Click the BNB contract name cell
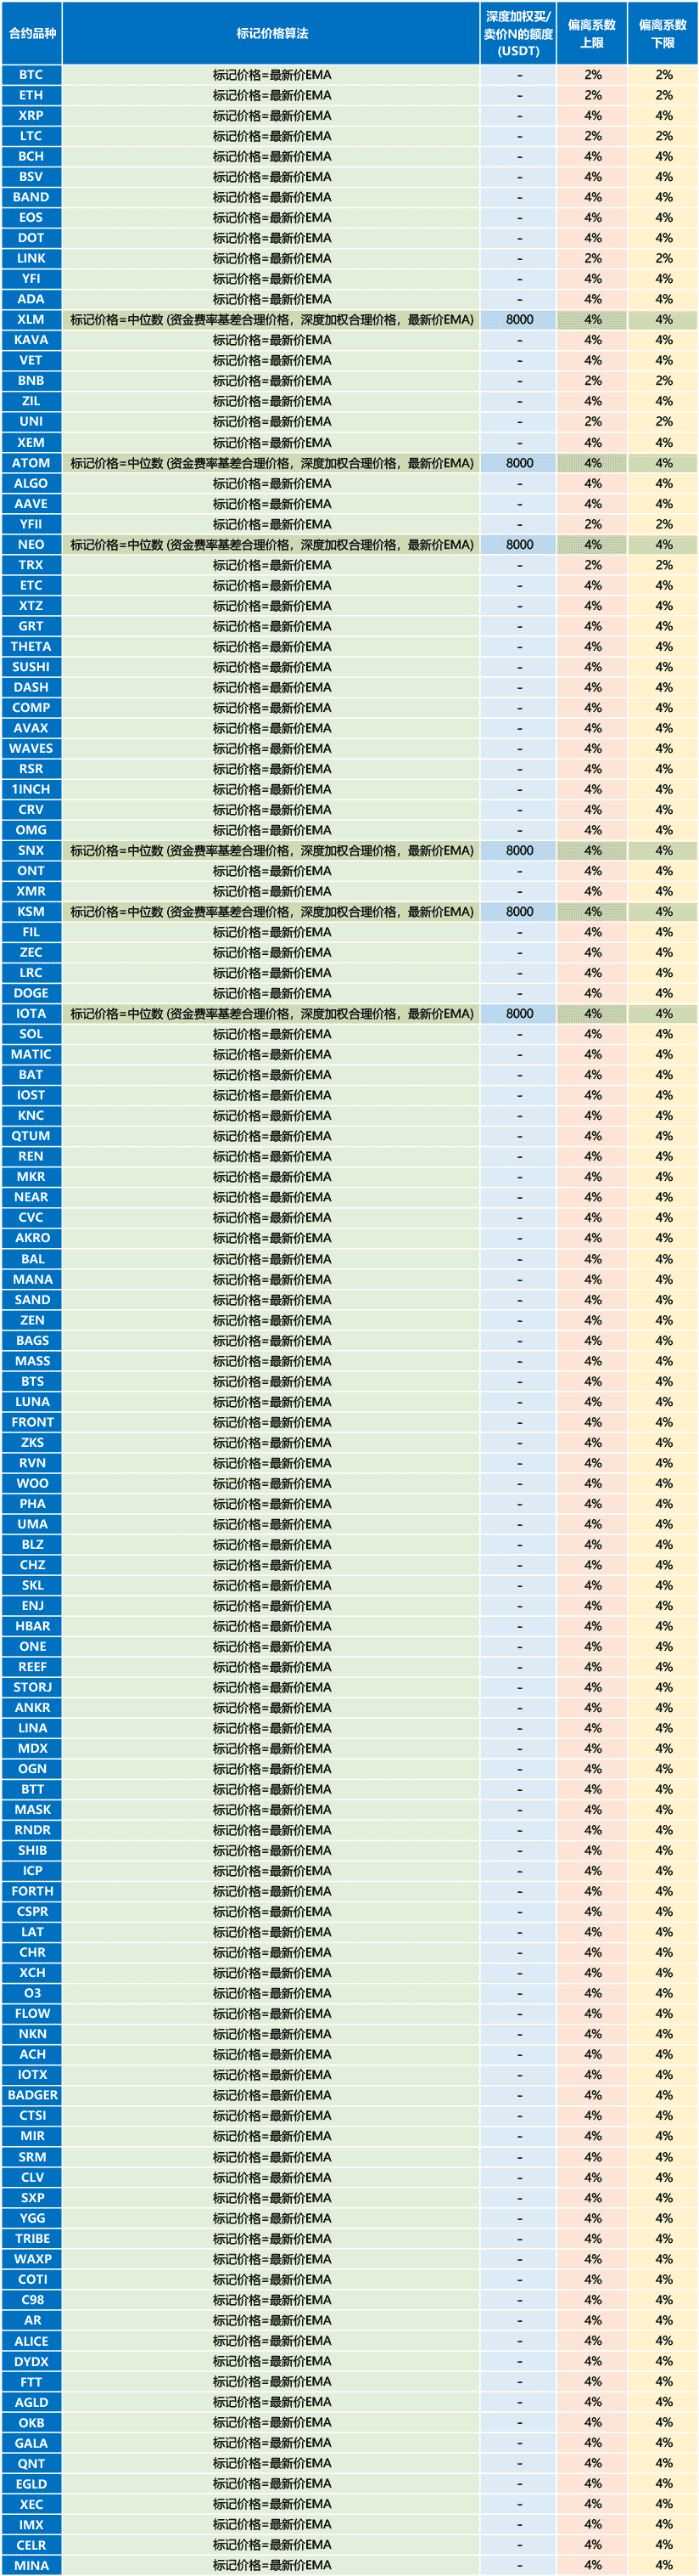 pos(31,381)
